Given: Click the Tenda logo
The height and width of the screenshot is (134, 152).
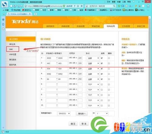Looking at the screenshot, I should pyautogui.click(x=25, y=21).
